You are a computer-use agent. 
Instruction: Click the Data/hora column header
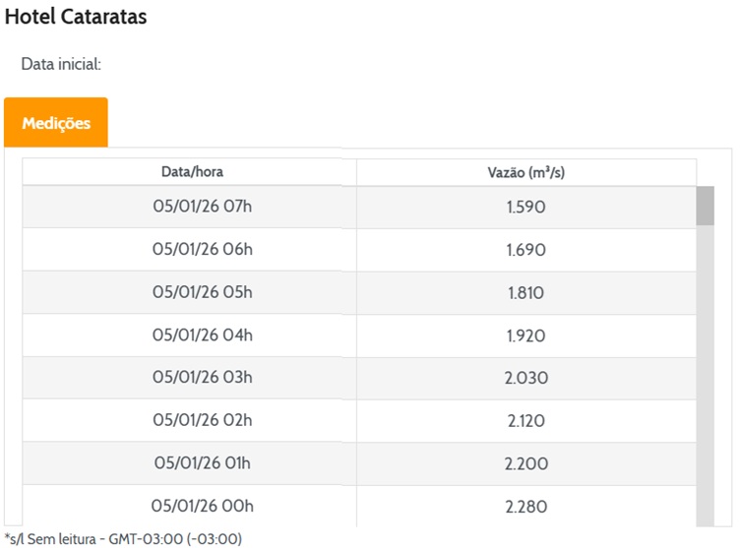[x=192, y=172]
